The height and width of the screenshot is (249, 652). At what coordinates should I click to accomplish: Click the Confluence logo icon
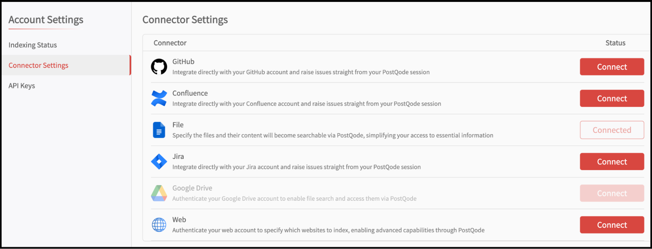tap(159, 98)
